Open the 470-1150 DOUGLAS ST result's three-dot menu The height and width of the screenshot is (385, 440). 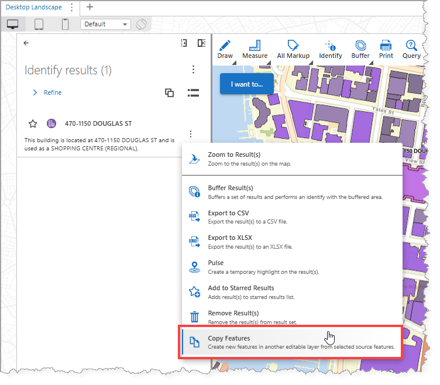click(191, 134)
